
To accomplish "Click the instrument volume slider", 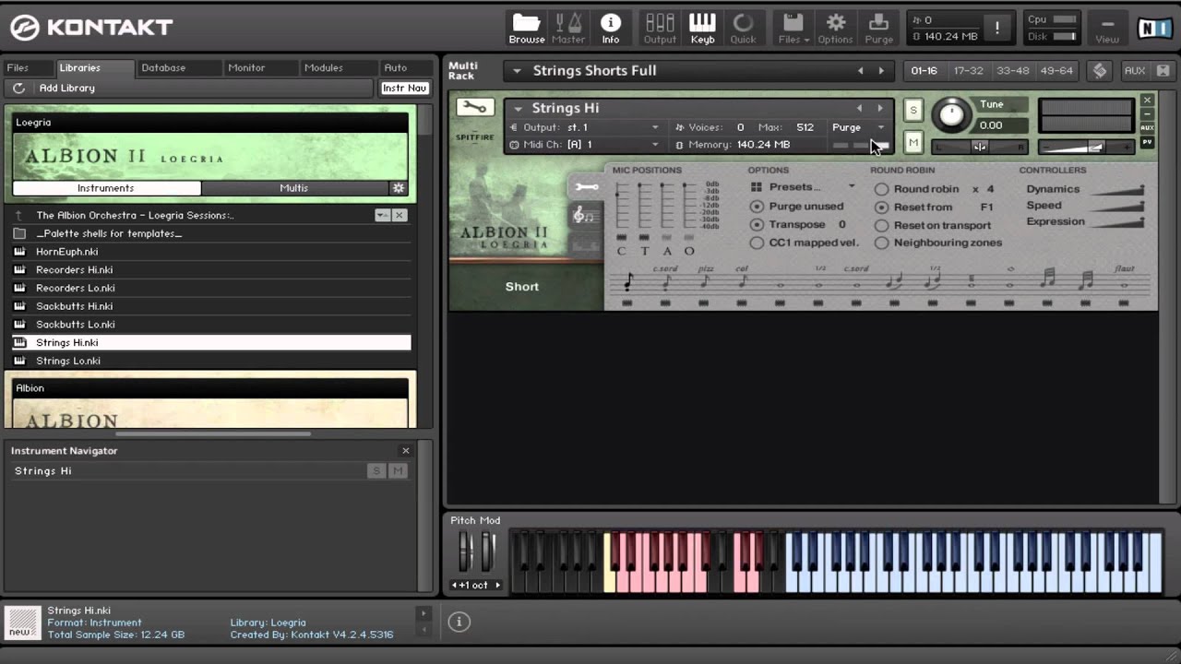I will (x=1086, y=147).
